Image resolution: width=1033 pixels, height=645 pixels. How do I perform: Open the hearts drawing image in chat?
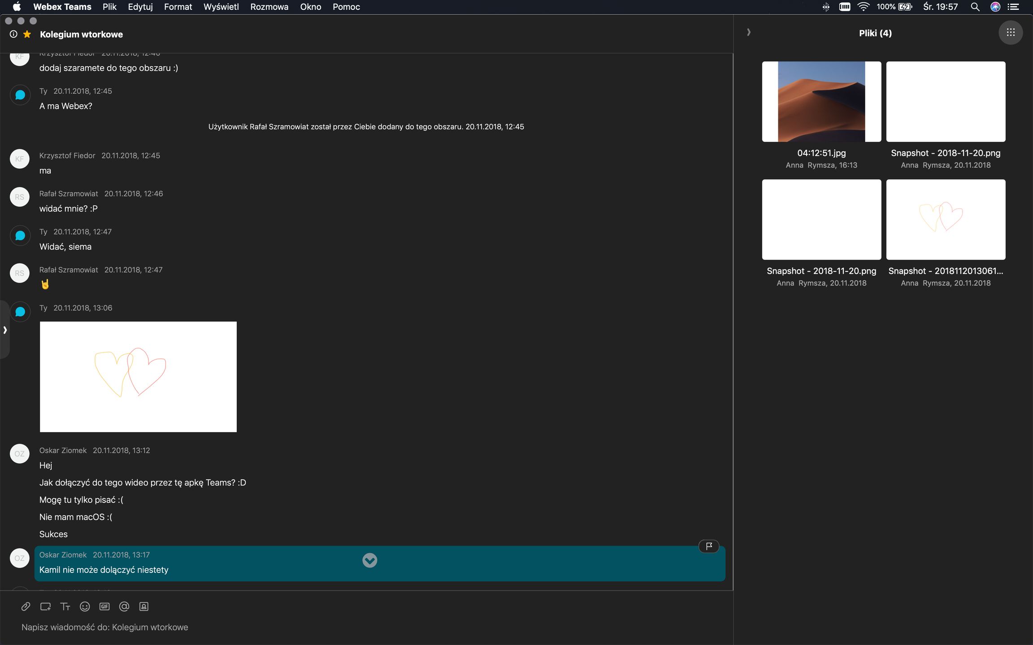coord(138,377)
